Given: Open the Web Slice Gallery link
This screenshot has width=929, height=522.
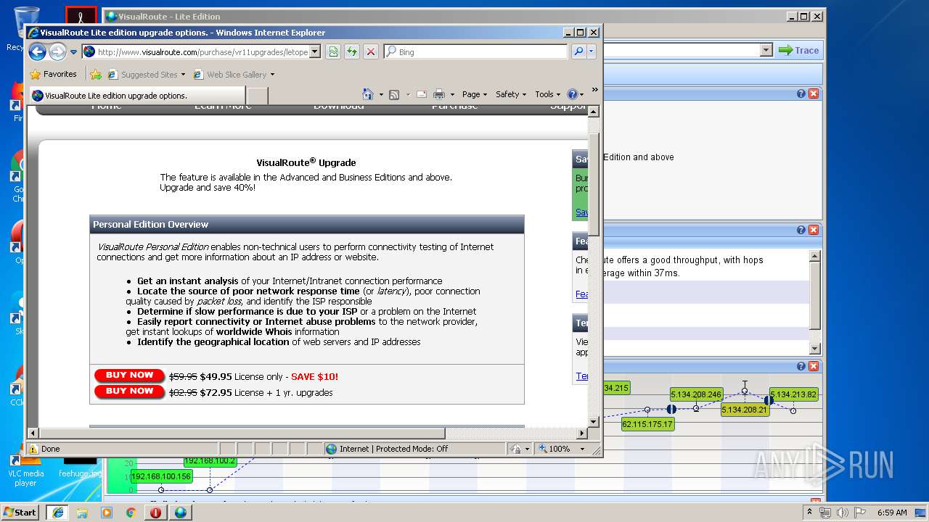Looking at the screenshot, I should [234, 74].
